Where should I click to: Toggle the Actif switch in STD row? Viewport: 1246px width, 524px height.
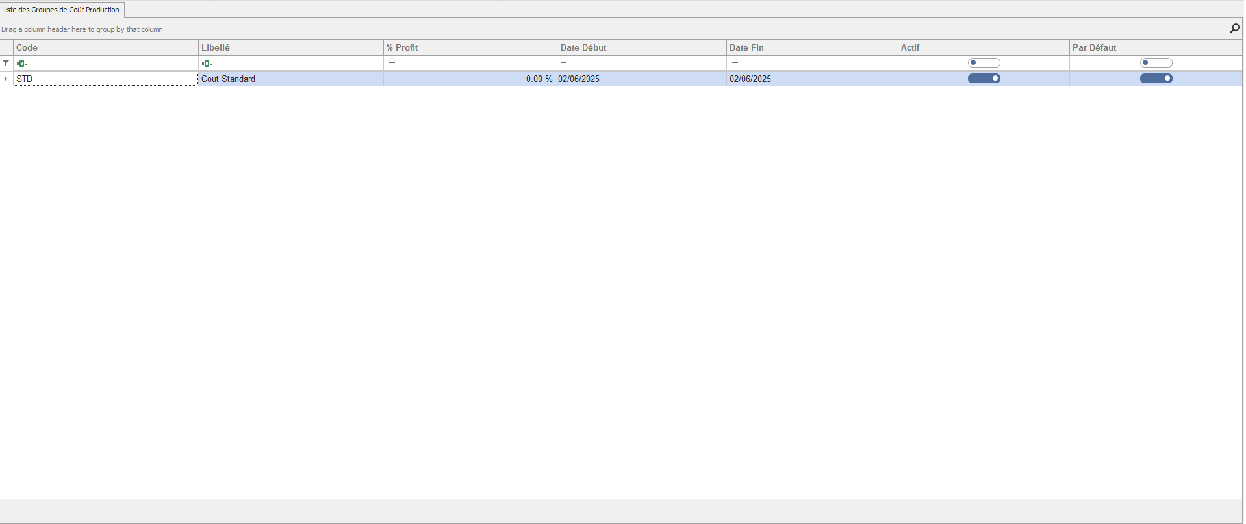tap(984, 79)
